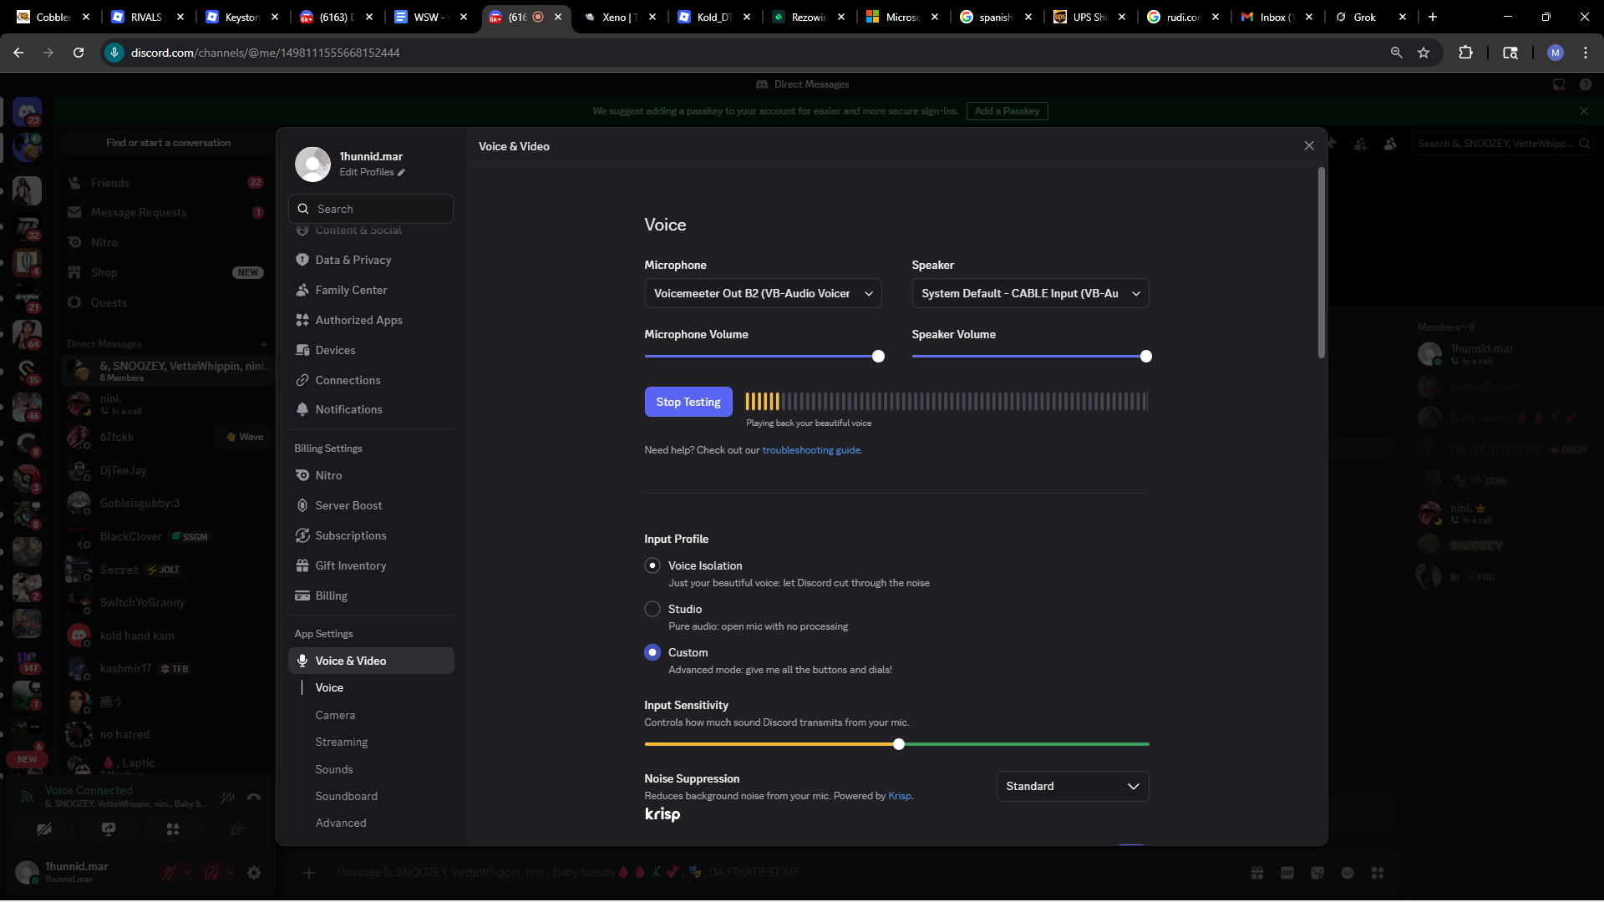The height and width of the screenshot is (902, 1604).
Task: Open the Devices settings page
Action: 371,350
